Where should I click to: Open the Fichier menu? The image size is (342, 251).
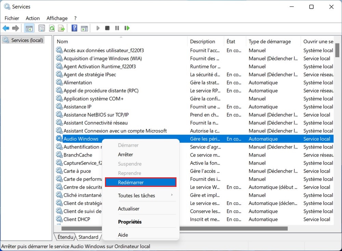12,18
